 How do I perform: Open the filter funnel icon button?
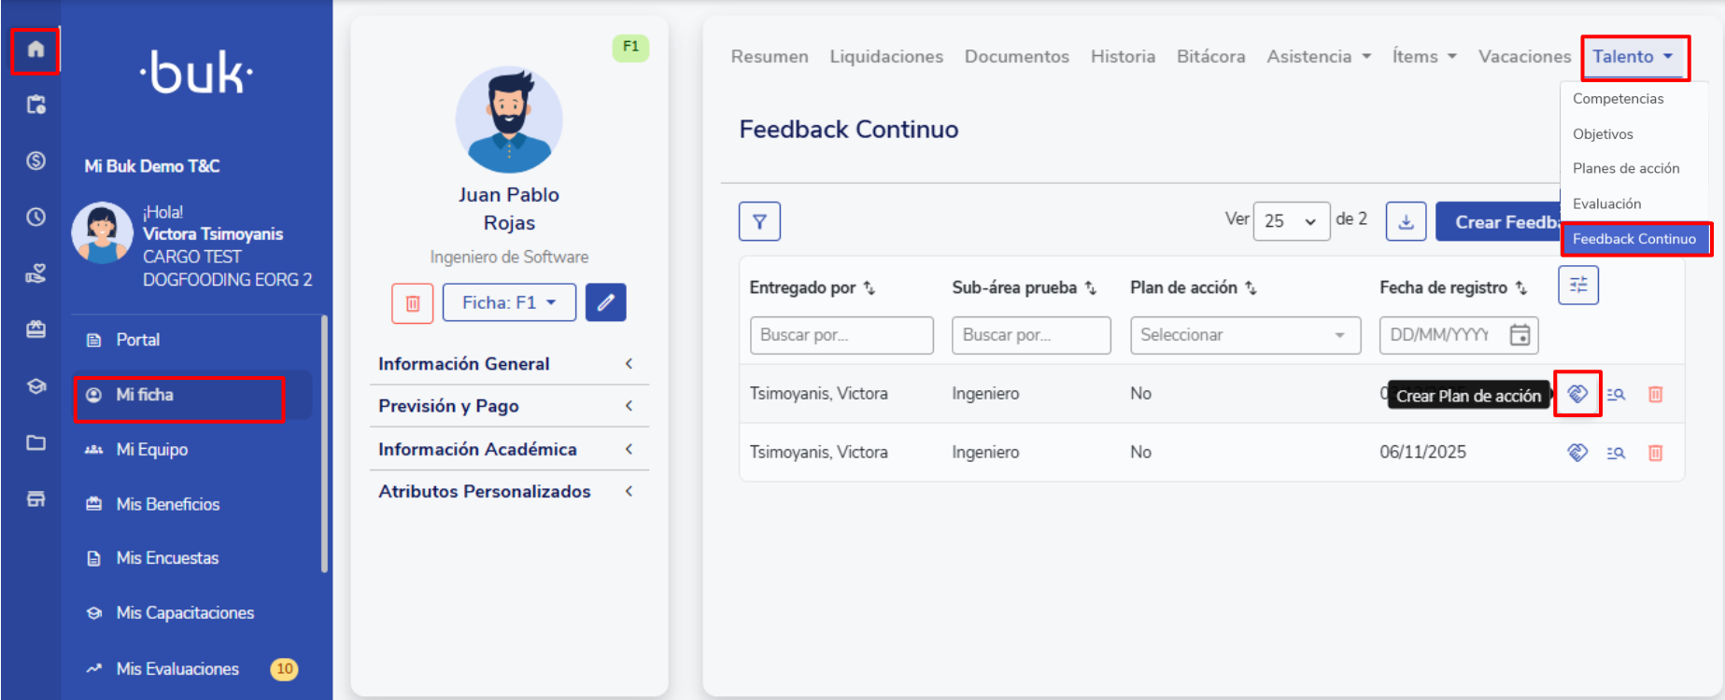coord(759,221)
